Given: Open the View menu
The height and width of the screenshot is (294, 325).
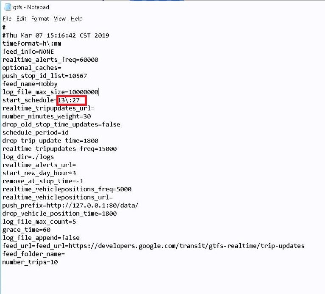Looking at the screenshot, I should coord(60,19).
